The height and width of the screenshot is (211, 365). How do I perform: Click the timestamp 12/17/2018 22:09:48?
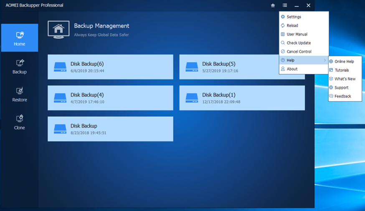pos(221,102)
